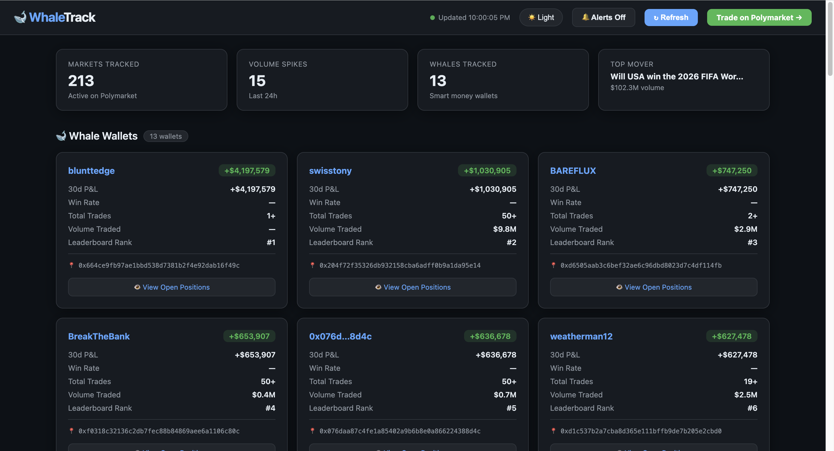
Task: Switch to Light theme
Action: 541,17
